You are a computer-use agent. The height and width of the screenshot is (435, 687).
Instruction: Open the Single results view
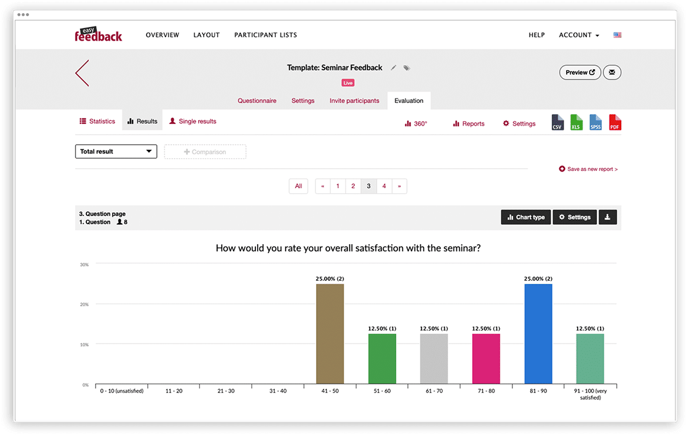(x=193, y=121)
